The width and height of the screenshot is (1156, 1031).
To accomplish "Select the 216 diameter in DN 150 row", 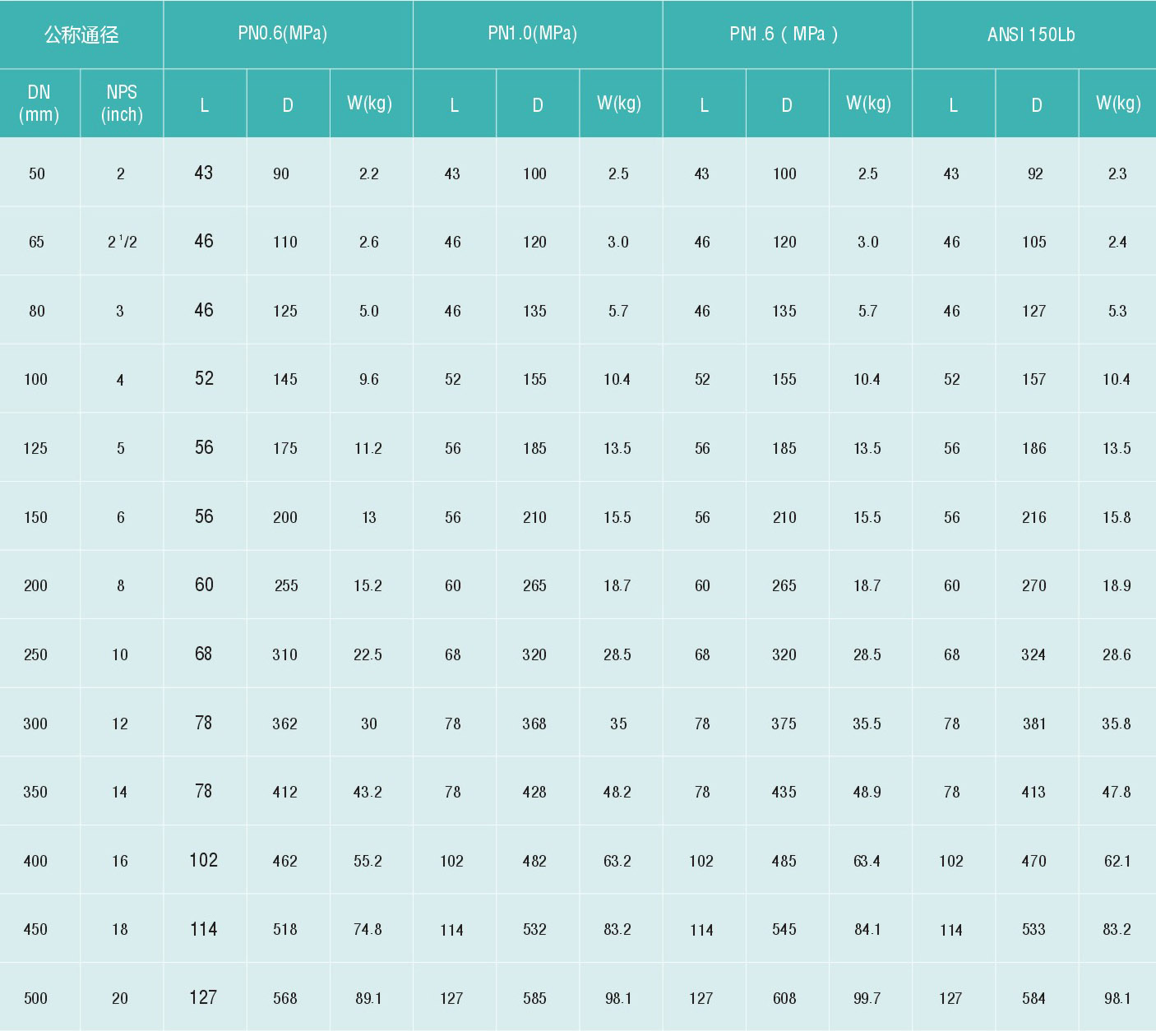I will [x=1033, y=517].
